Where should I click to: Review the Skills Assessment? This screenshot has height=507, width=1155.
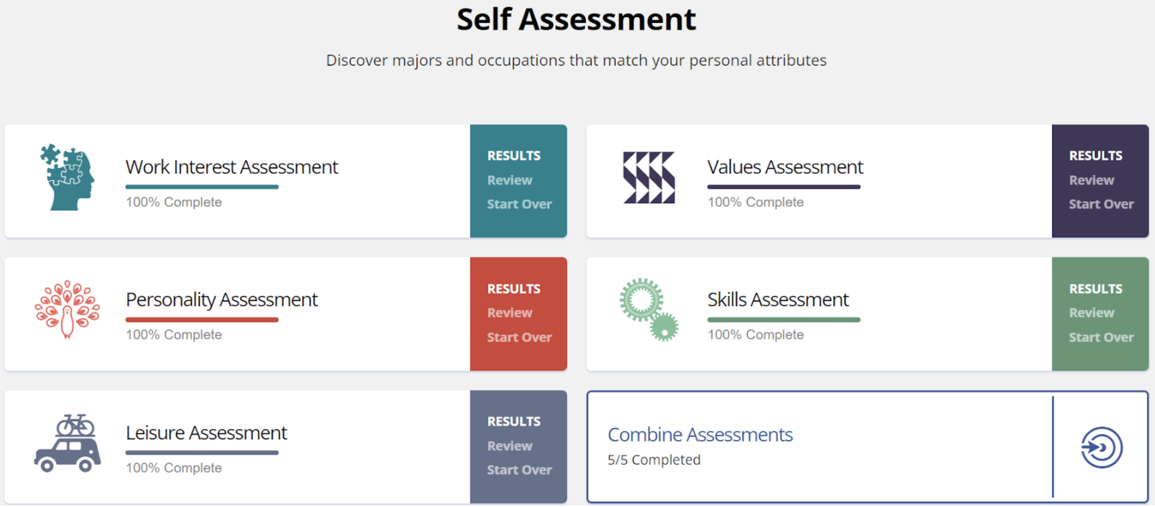point(1091,313)
